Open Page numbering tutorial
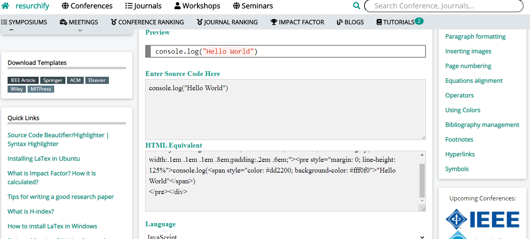This screenshot has width=530, height=239. (x=468, y=66)
